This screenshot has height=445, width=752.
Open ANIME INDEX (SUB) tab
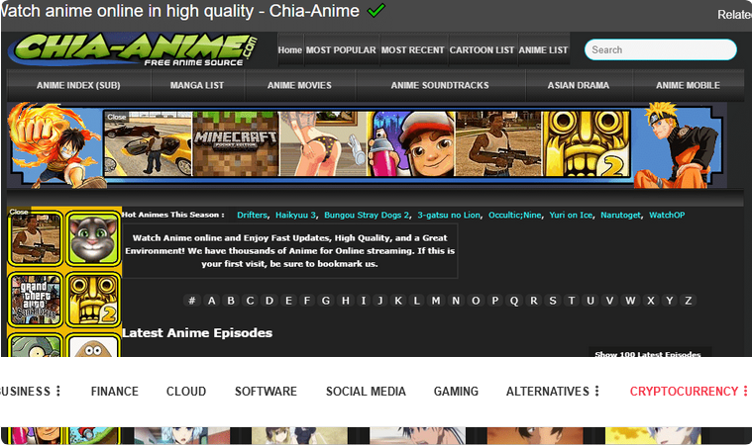(x=78, y=85)
